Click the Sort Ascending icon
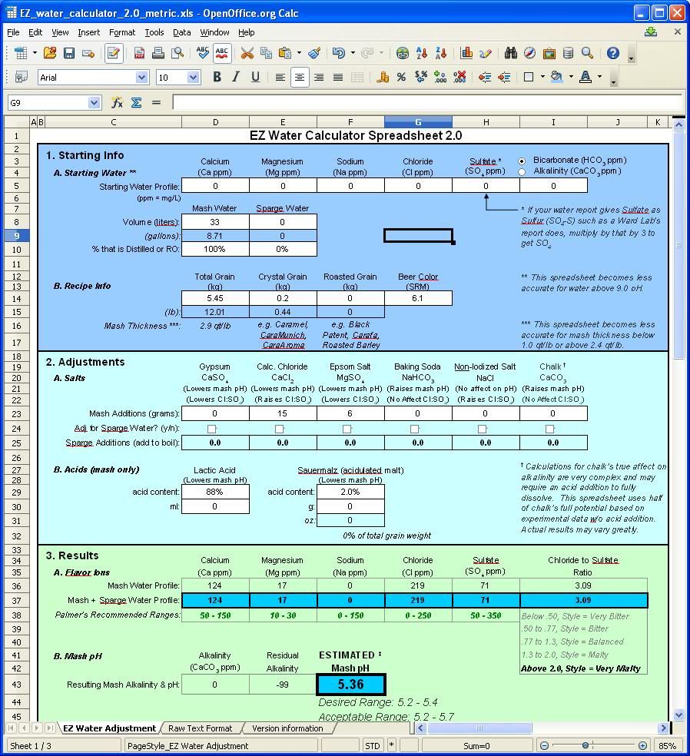This screenshot has width=690, height=756. 422,53
